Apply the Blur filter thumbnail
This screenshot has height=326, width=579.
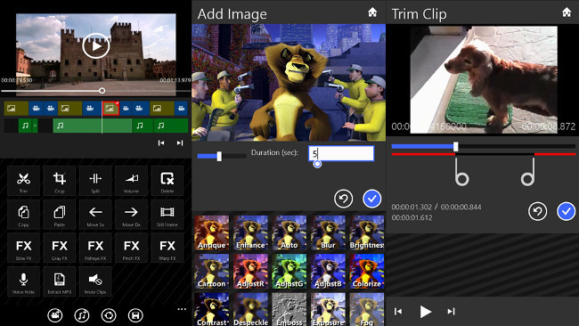pos(328,232)
